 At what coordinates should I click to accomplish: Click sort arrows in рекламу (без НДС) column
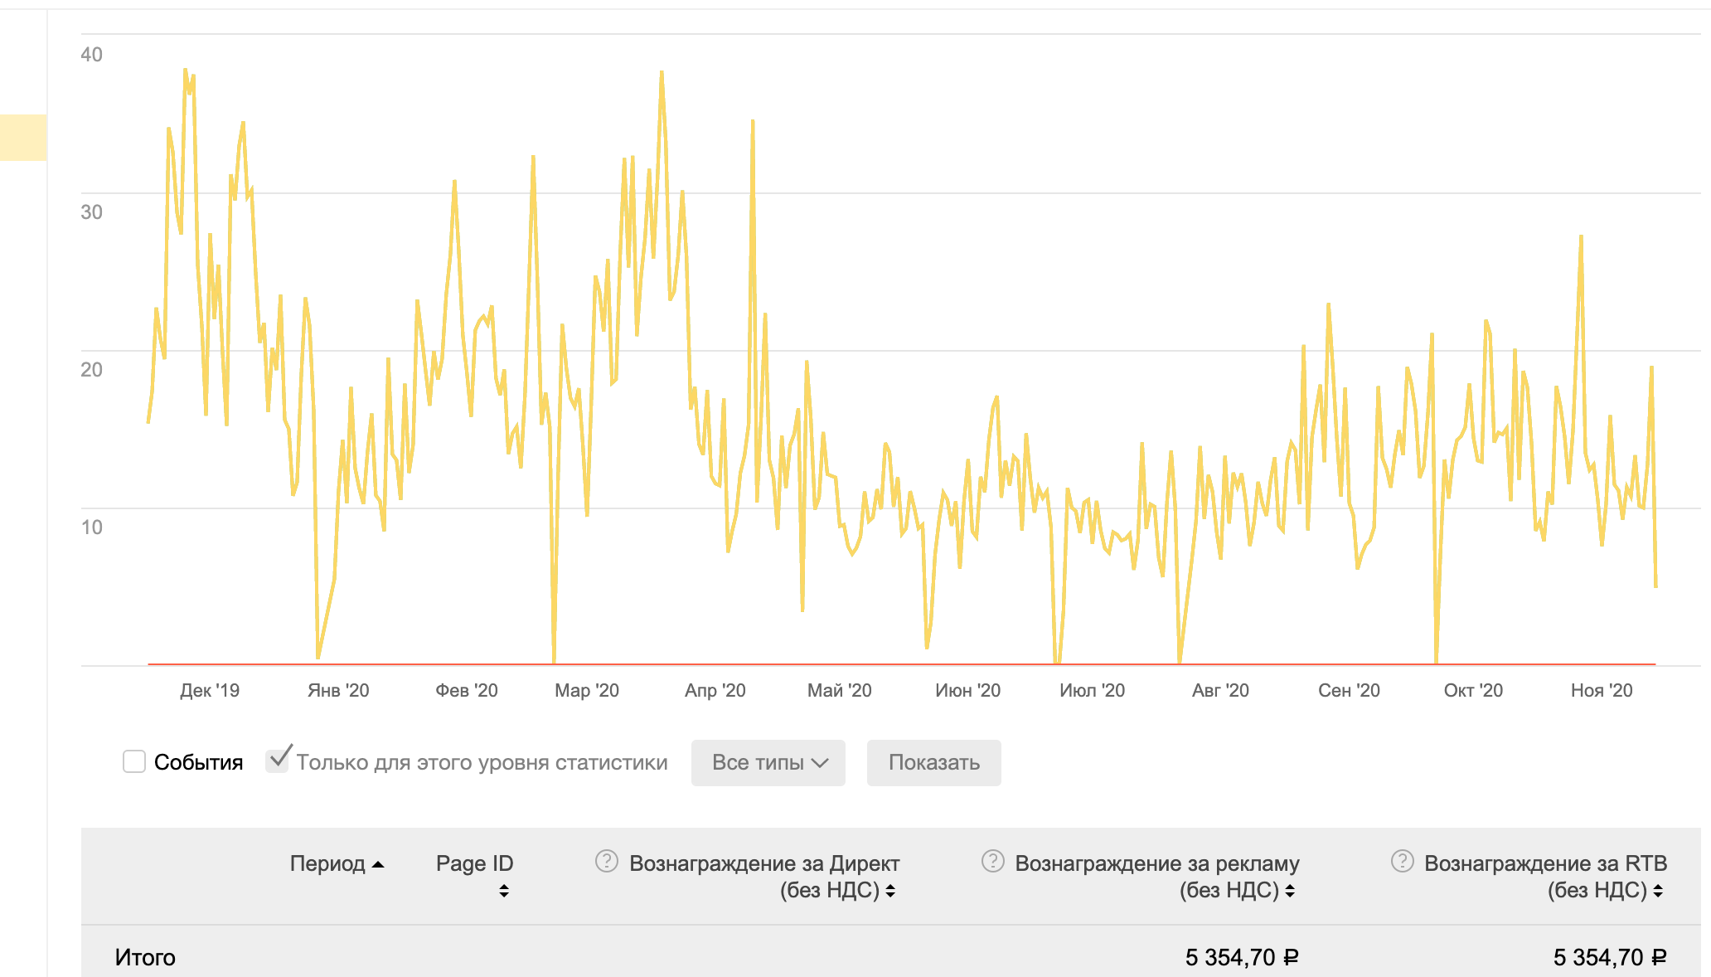(1290, 891)
